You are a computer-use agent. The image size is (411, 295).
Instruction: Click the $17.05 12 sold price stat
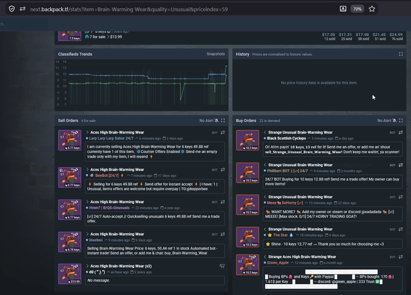pyautogui.click(x=328, y=37)
